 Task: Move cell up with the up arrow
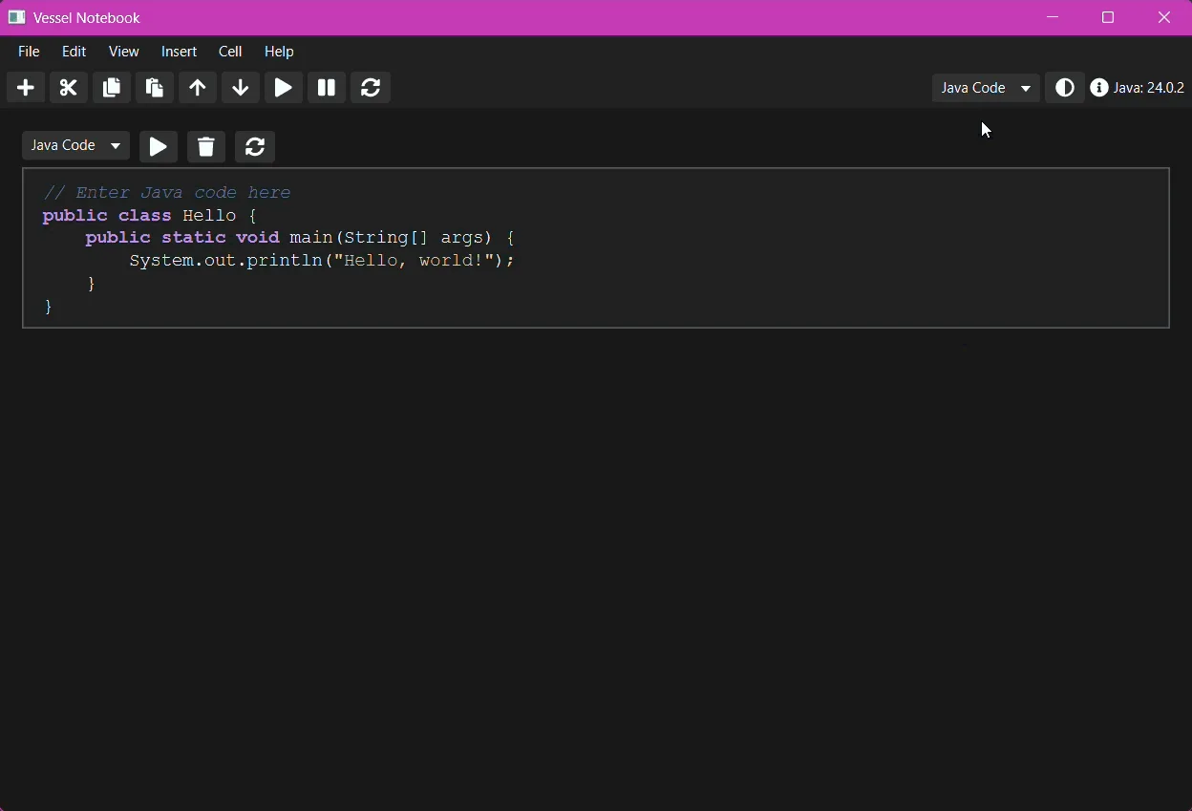tap(198, 88)
